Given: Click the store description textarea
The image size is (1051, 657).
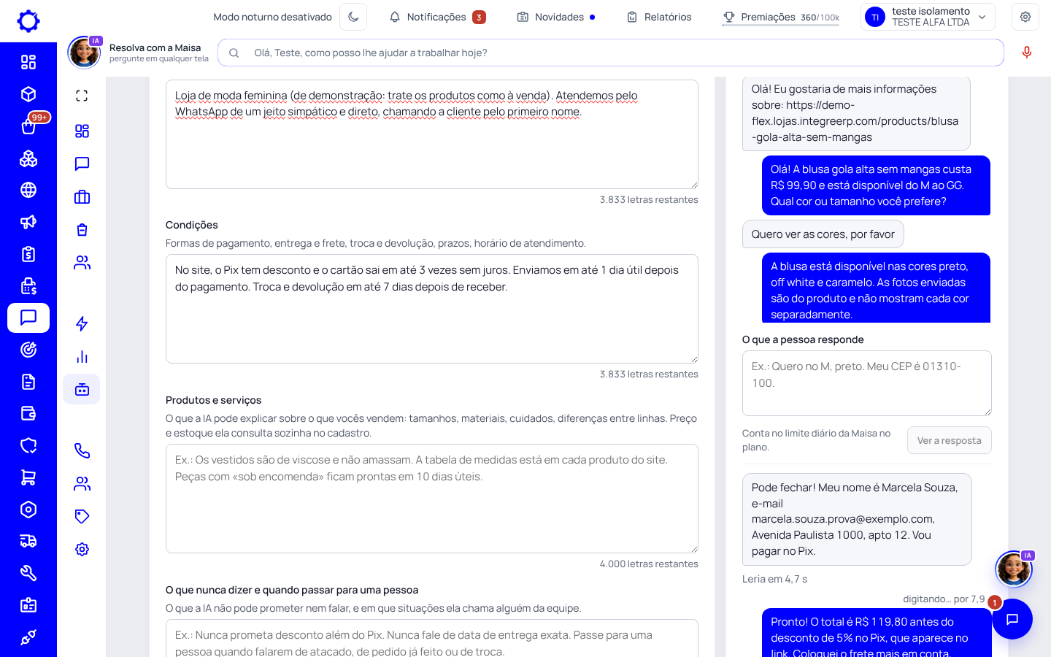Looking at the screenshot, I should click(x=432, y=134).
